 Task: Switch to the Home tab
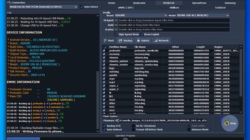coord(112,3)
